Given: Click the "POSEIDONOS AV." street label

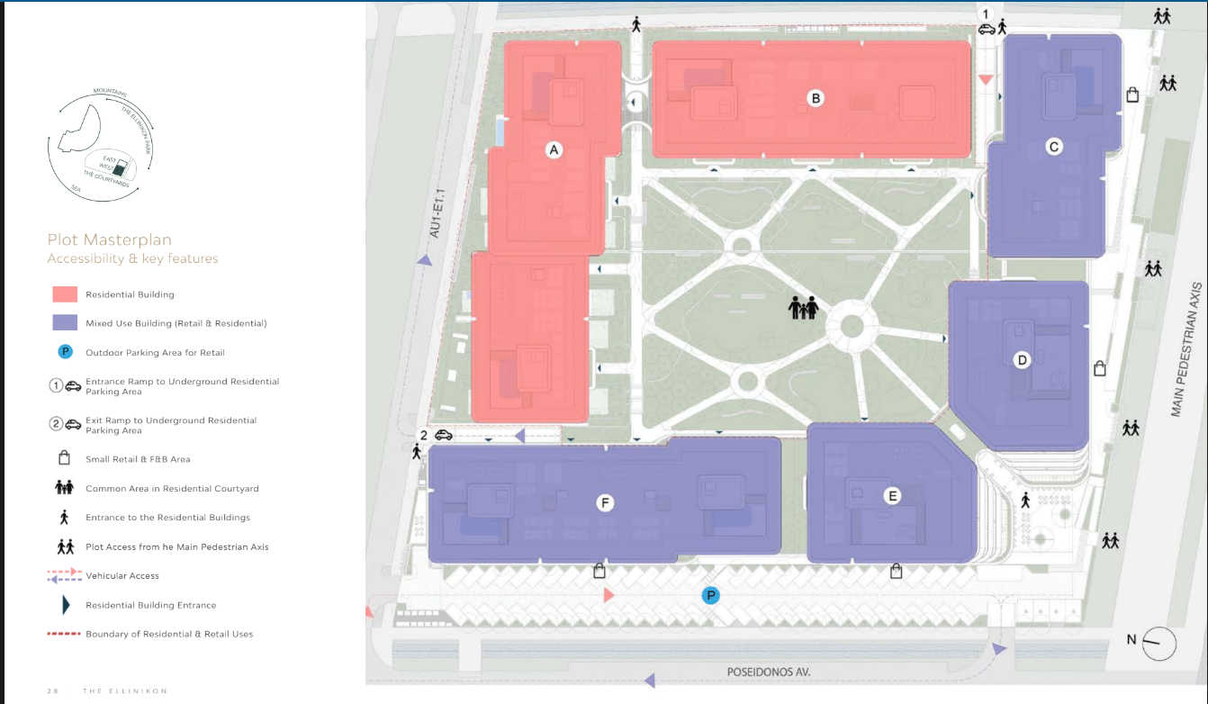Looking at the screenshot, I should (768, 672).
